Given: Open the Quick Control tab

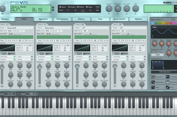Looking at the screenshot, I should click(x=119, y=19).
